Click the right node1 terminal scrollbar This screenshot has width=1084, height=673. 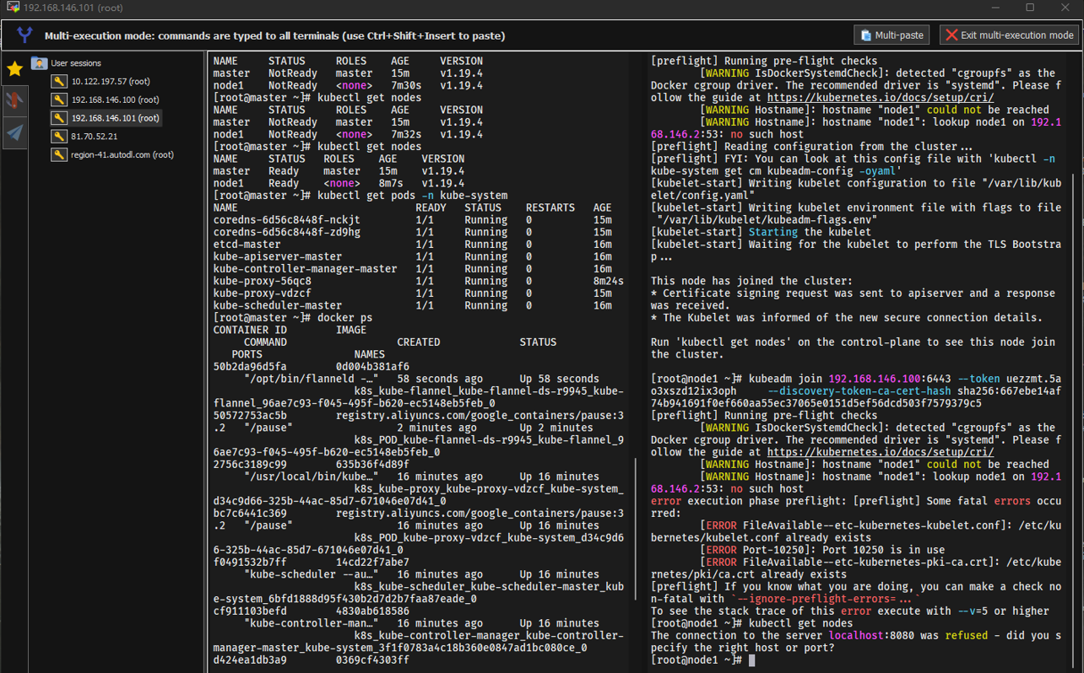[x=1074, y=422]
